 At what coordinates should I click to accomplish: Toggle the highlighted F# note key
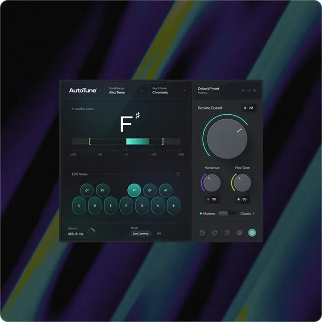point(134,190)
